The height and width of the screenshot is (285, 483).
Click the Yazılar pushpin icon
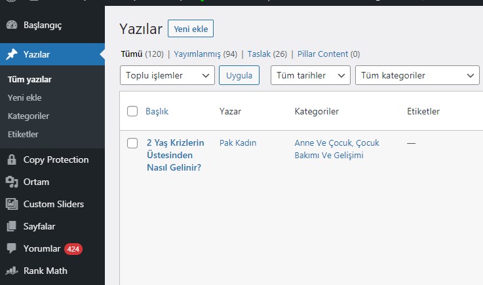12,54
